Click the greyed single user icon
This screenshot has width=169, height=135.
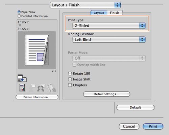pos(32,88)
